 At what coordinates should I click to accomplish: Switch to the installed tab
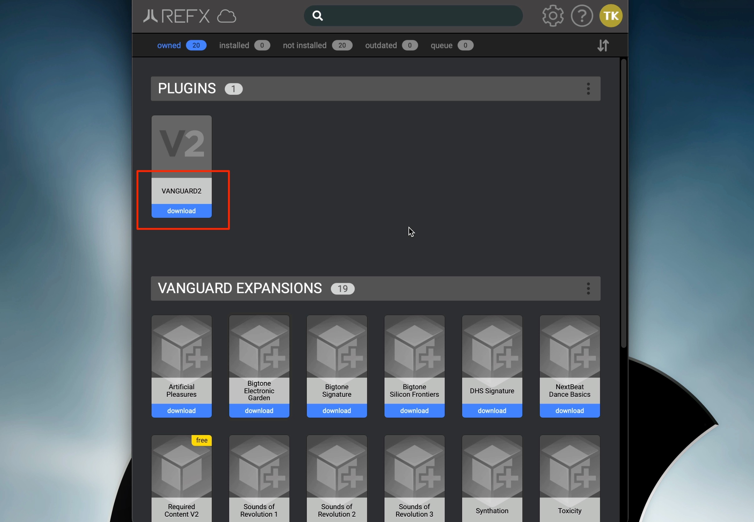[x=244, y=46]
